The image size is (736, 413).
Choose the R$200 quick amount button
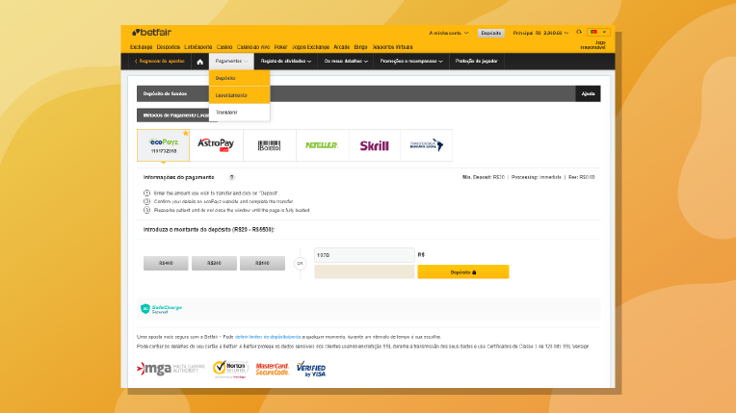point(214,263)
